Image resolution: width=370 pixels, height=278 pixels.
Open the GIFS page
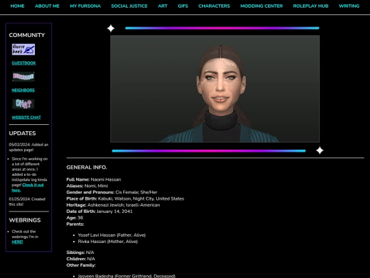tap(183, 6)
